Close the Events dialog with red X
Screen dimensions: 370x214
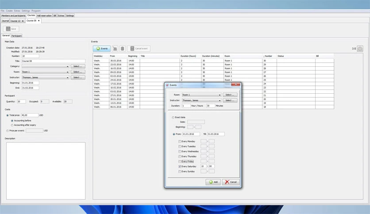(235, 84)
